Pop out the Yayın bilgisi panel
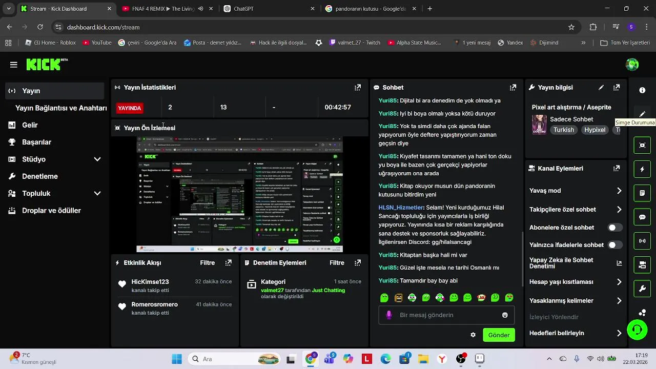Screen dimensions: 656x369 point(617,88)
